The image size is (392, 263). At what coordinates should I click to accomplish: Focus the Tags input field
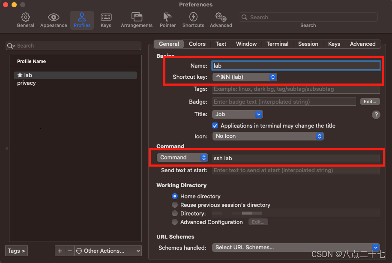[x=296, y=89]
